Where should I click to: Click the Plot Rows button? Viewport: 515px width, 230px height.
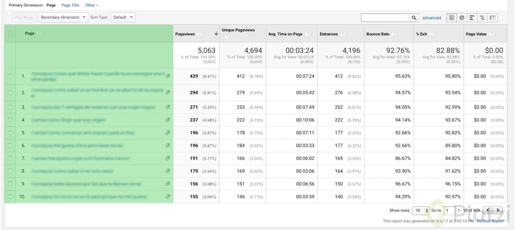point(24,17)
